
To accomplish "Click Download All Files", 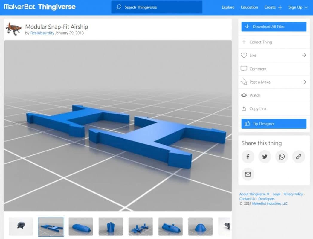I will click(274, 27).
